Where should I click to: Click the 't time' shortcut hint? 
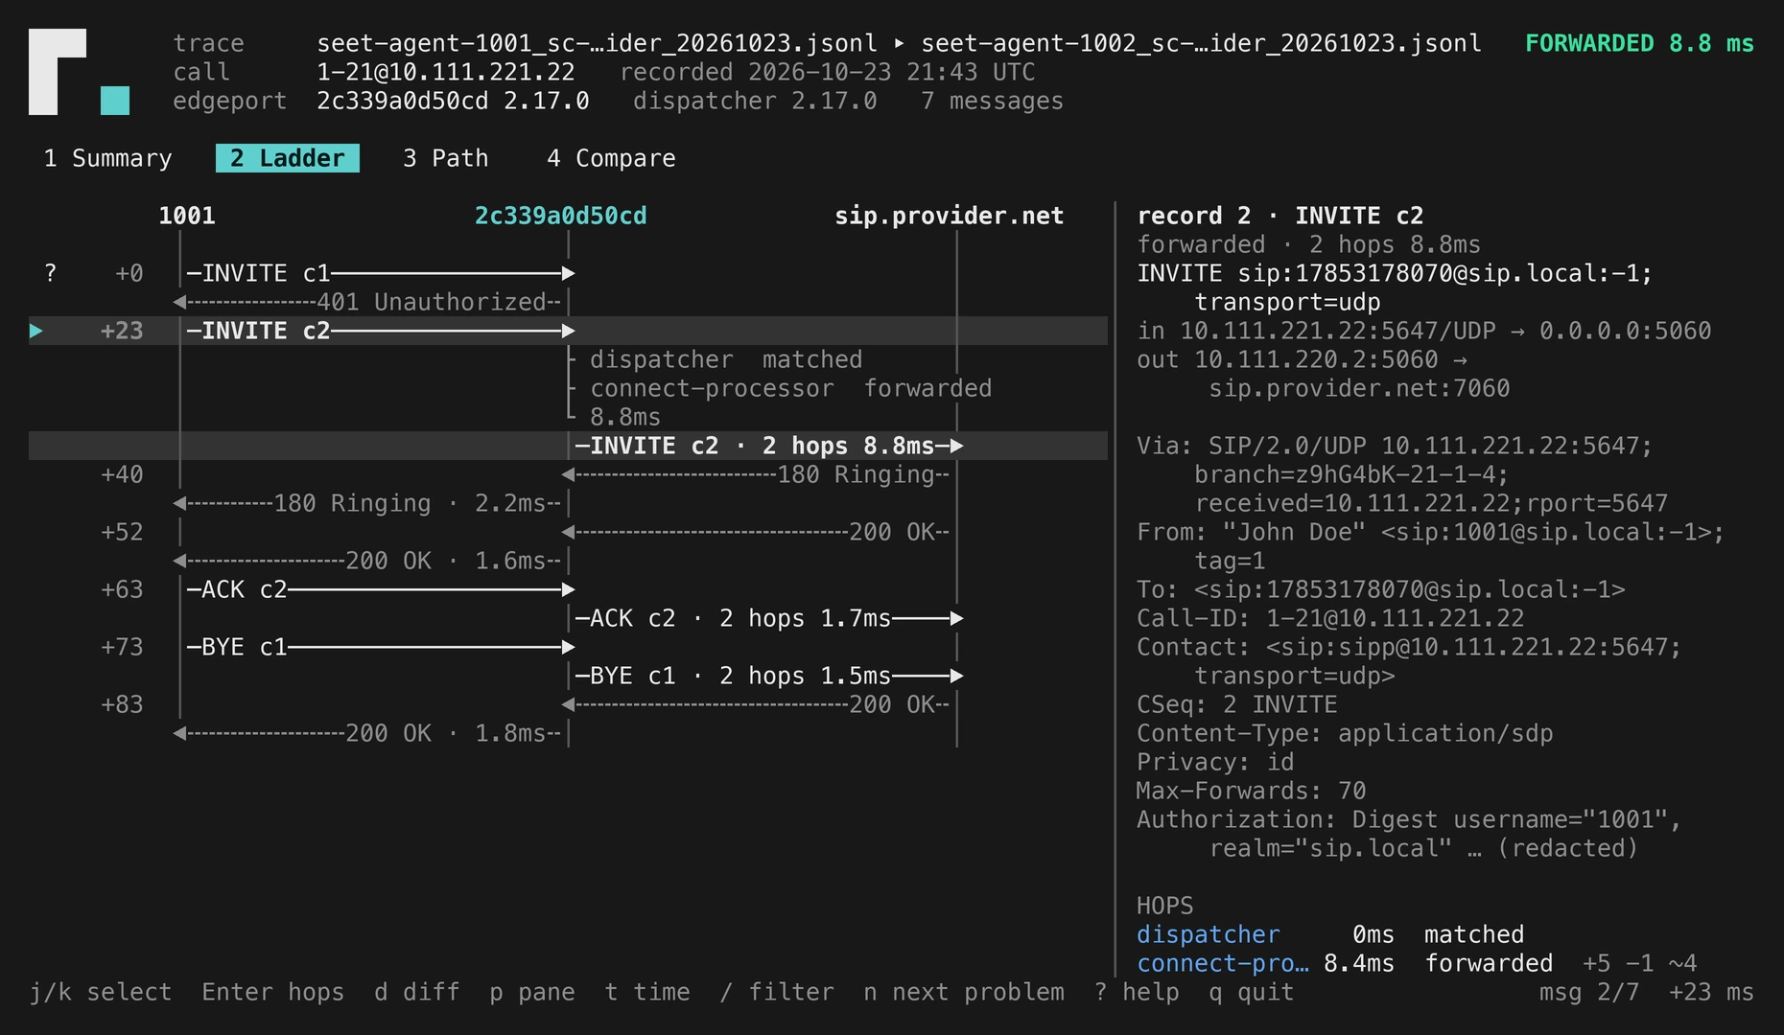pyautogui.click(x=647, y=992)
